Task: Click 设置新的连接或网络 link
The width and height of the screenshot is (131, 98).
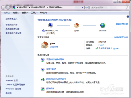Action: pyautogui.click(x=55, y=59)
